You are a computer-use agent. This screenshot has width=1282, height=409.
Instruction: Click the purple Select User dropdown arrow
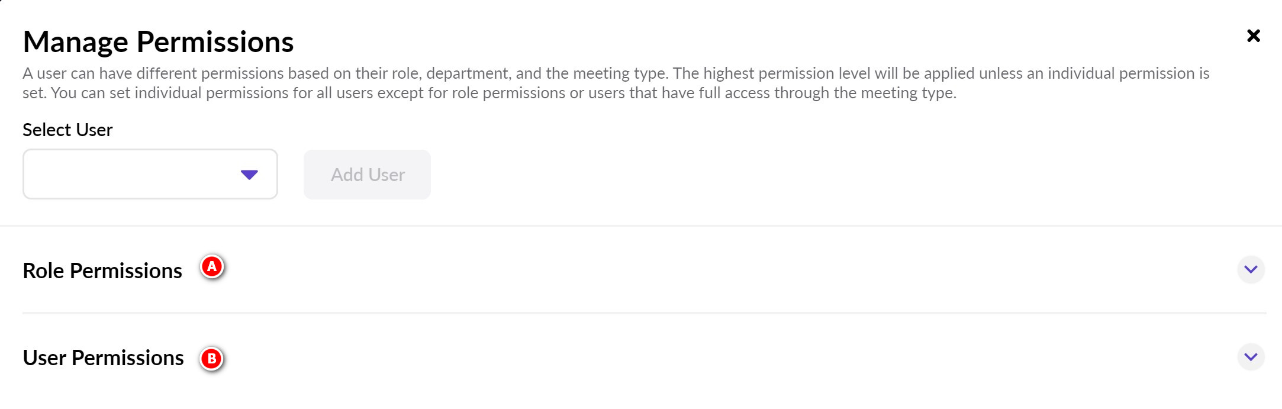[249, 175]
